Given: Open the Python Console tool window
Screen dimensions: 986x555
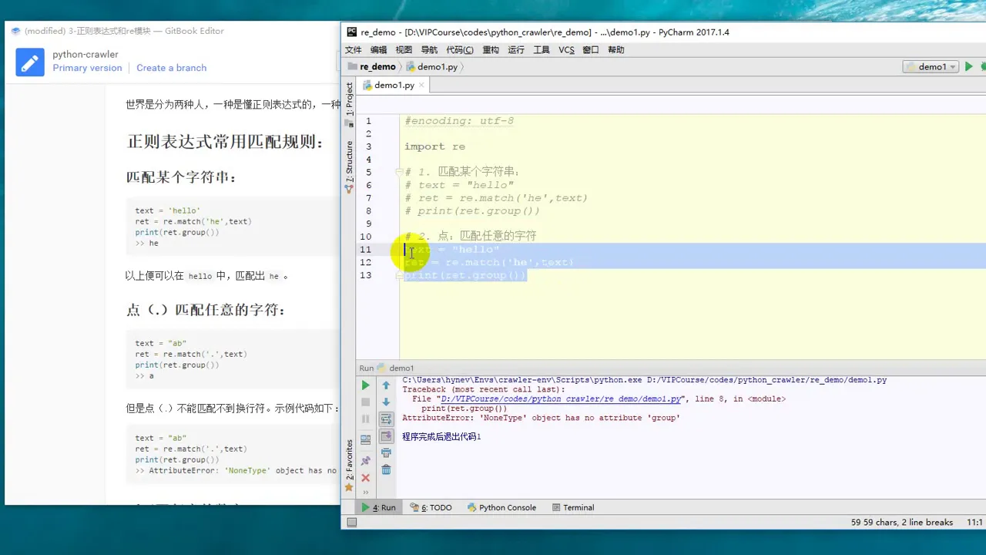Looking at the screenshot, I should (x=501, y=507).
